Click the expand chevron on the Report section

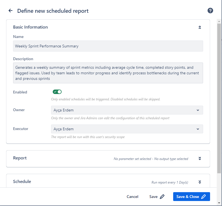pos(200,159)
